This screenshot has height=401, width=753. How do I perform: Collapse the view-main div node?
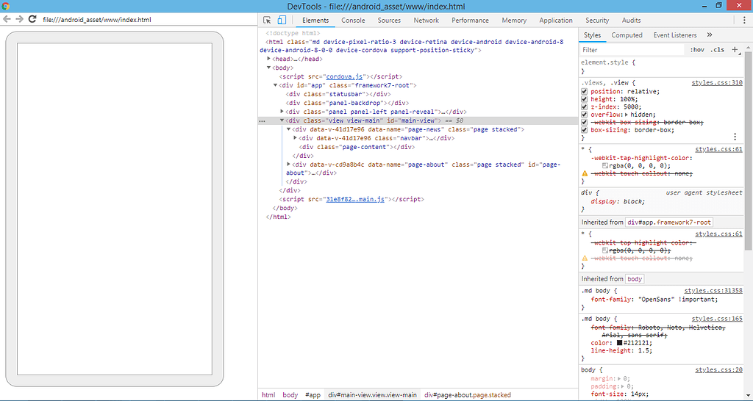tap(282, 120)
